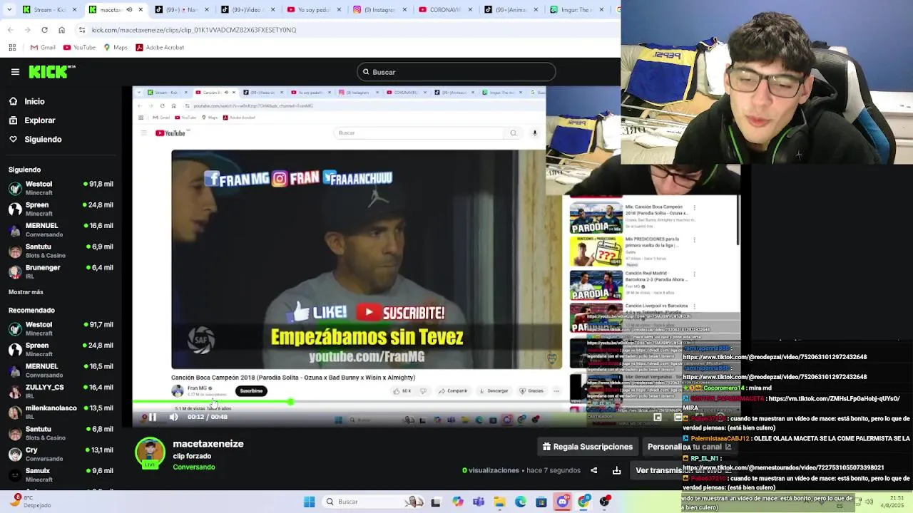Open File Explorer from the taskbar
This screenshot has width=913, height=513.
click(499, 502)
